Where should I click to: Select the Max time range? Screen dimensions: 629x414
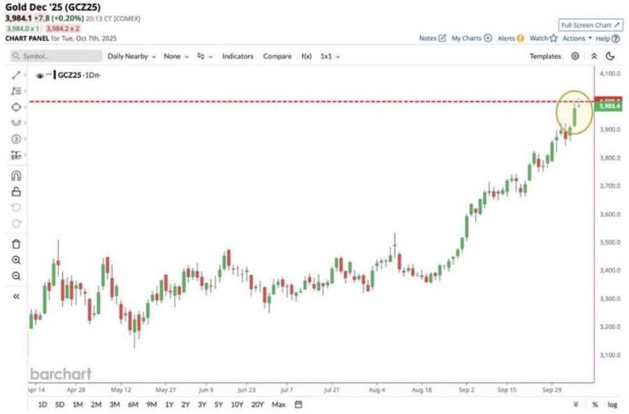point(278,405)
